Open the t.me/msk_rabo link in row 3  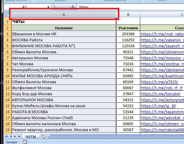(x=162, y=34)
